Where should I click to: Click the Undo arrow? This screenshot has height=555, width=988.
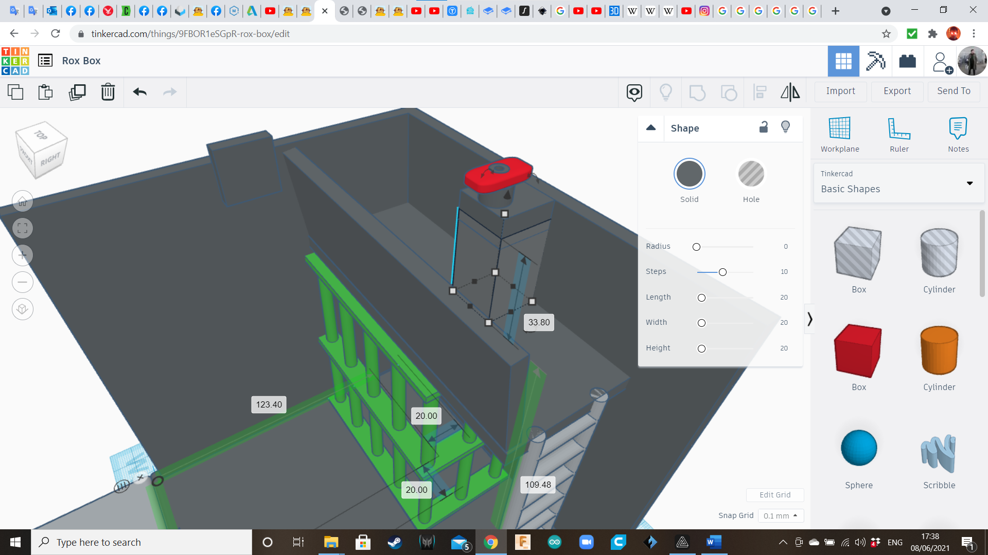(139, 92)
